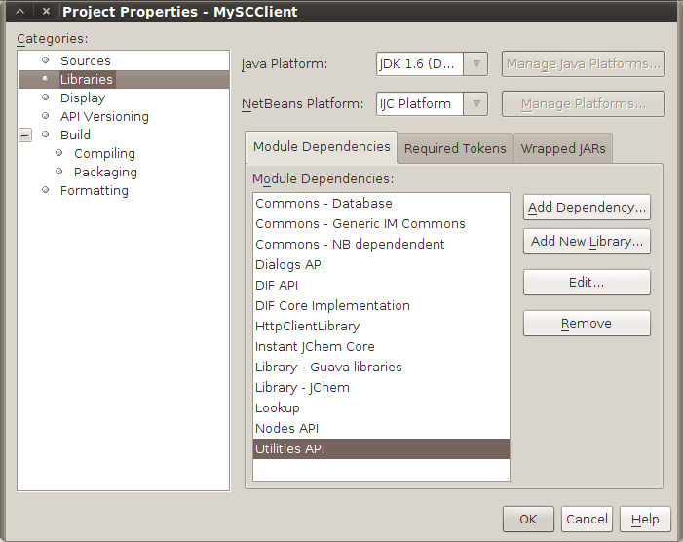Viewport: 683px width, 542px height.
Task: Open Help for project properties
Action: (x=645, y=520)
